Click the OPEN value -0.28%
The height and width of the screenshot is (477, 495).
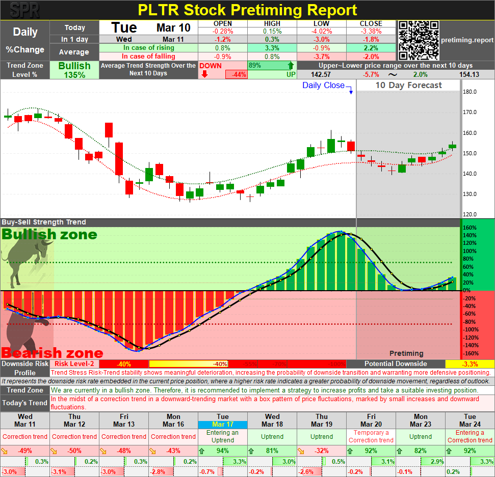[223, 31]
